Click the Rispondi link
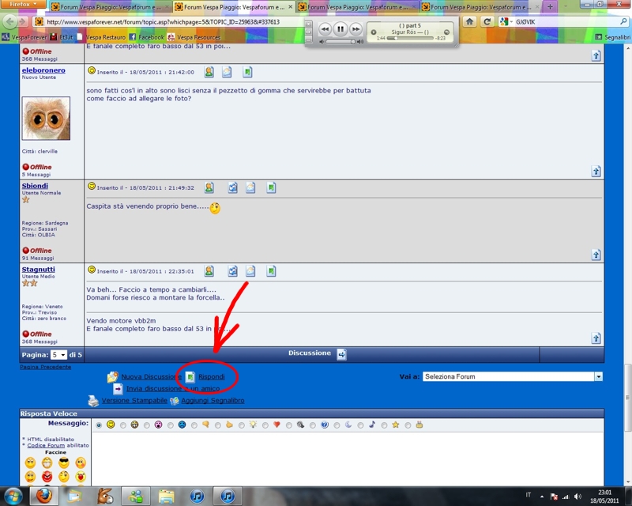Viewport: 632px width, 506px height. (x=211, y=377)
